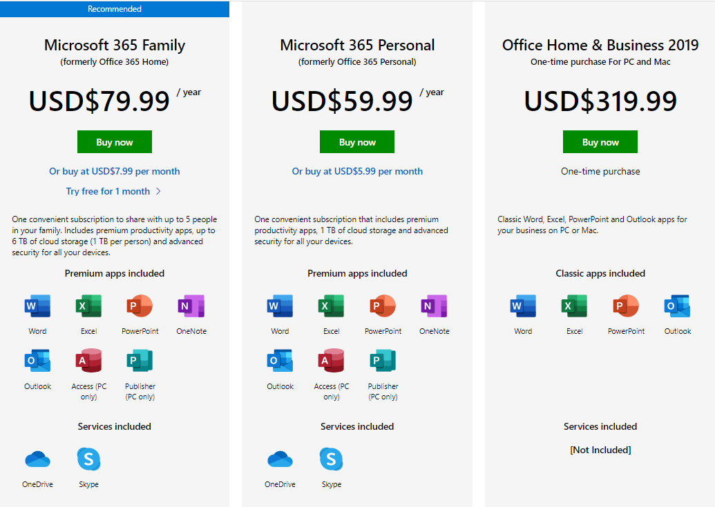Image resolution: width=715 pixels, height=507 pixels.
Task: Open the OneDrive icon under Services included
Action: click(x=37, y=458)
